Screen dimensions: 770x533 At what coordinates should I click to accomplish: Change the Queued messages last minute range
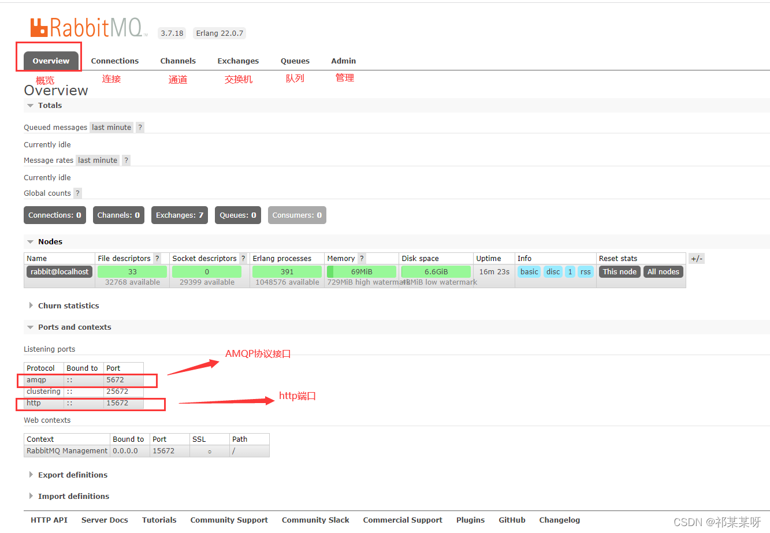pyautogui.click(x=111, y=128)
